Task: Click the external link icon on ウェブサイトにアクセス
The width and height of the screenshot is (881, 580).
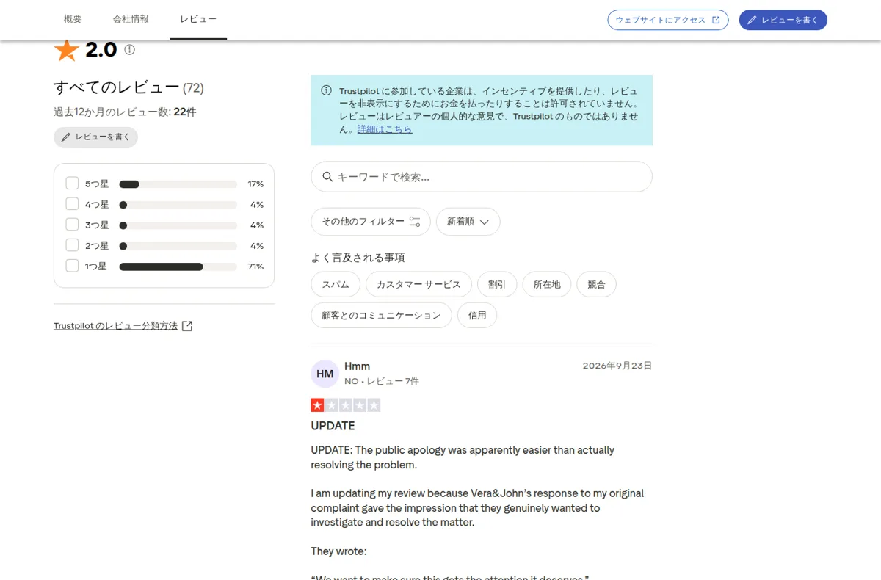Action: [x=716, y=20]
